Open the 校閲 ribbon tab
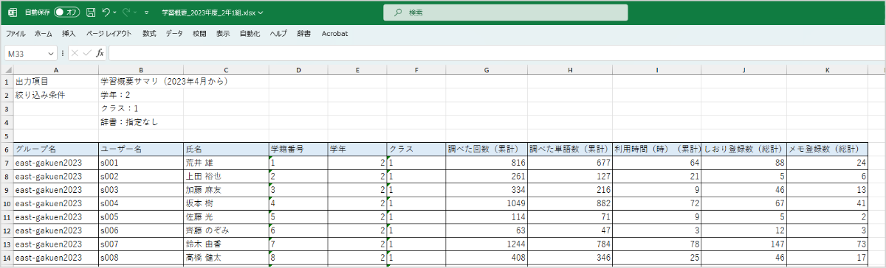The width and height of the screenshot is (886, 268). (199, 34)
